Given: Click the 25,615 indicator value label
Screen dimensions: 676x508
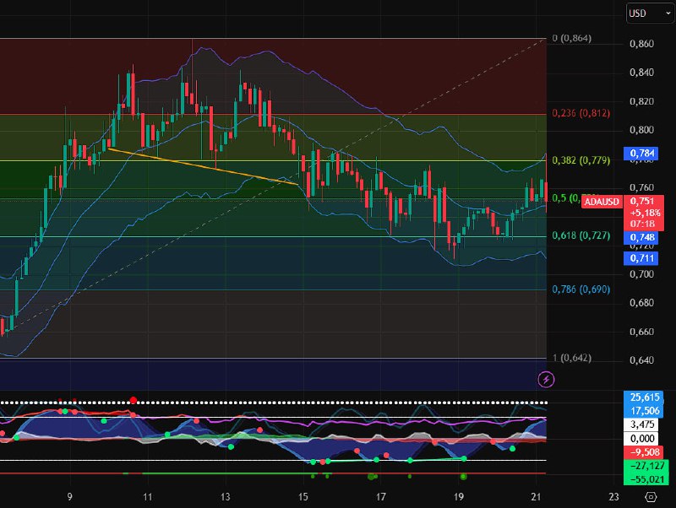Looking at the screenshot, I should coord(645,397).
